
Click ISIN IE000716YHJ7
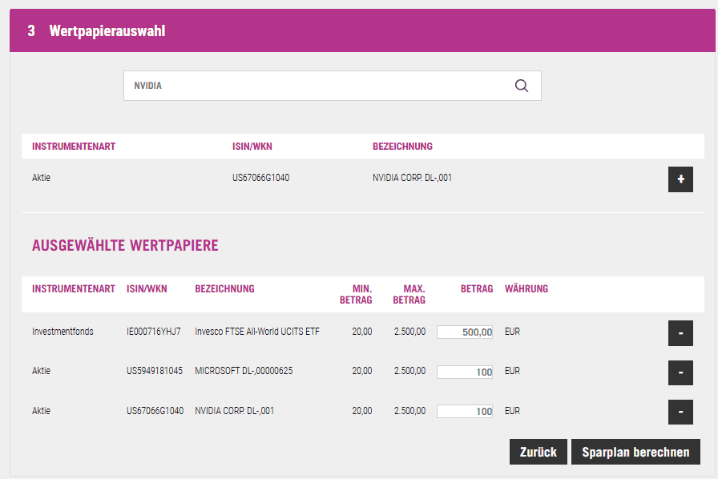pos(153,332)
